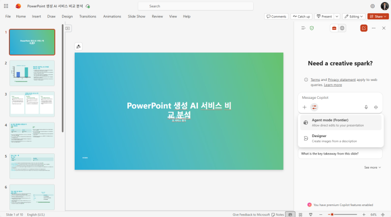Open the Design tab
391x217 pixels.
(x=67, y=16)
